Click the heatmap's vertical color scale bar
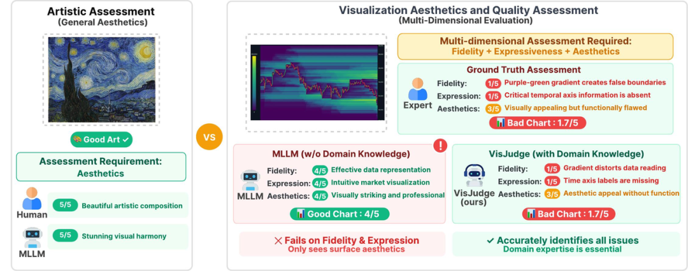 pyautogui.click(x=255, y=81)
